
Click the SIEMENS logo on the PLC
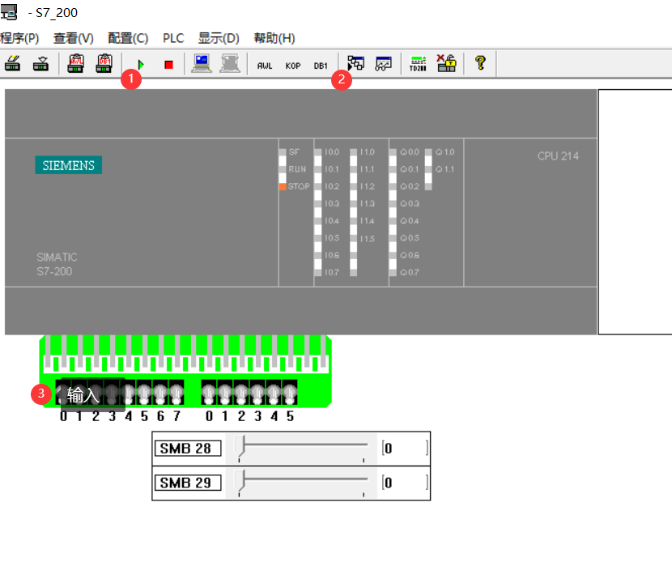pos(69,165)
